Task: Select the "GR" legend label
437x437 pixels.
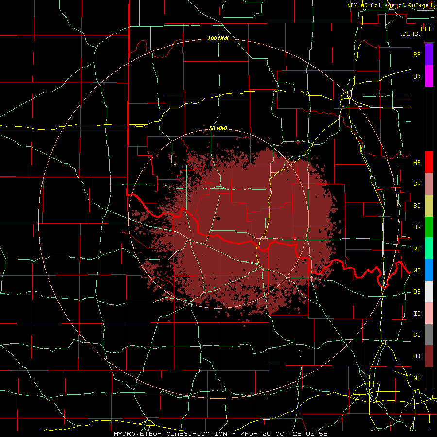Action: (x=417, y=184)
